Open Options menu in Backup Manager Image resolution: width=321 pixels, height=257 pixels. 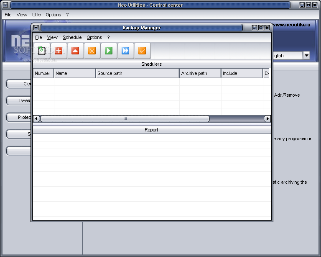click(94, 37)
